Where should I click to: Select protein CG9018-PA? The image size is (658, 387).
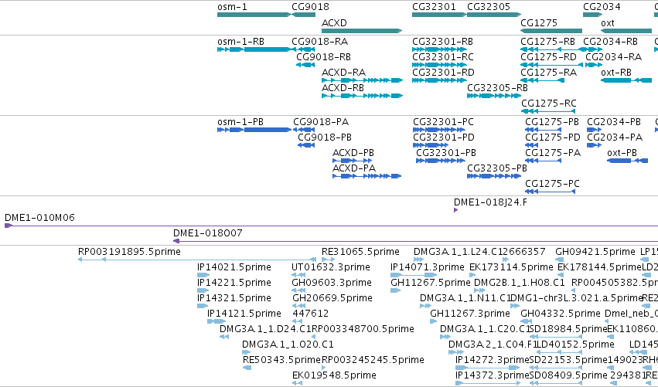[x=304, y=130]
